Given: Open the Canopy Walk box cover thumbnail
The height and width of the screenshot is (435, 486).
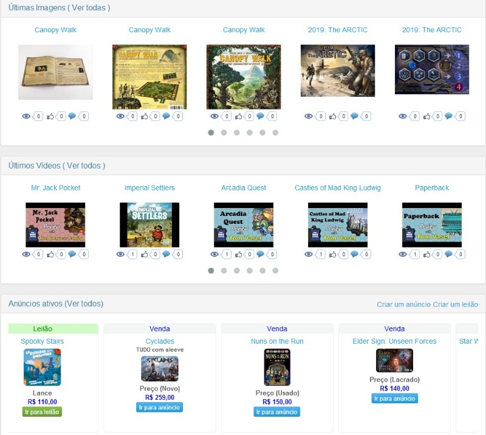Looking at the screenshot, I should 244,77.
